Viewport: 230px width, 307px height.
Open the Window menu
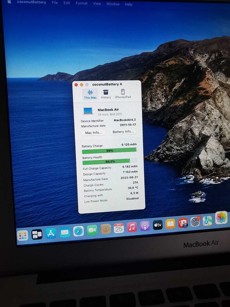[x=113, y=4]
